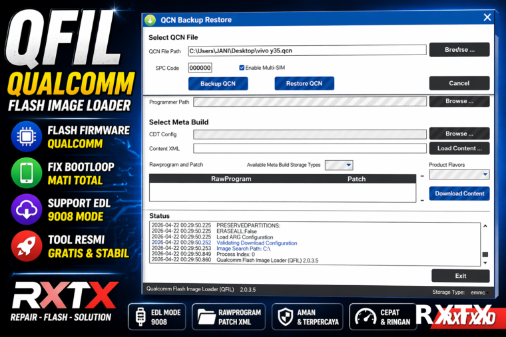Open the Storage Type emmc dropdown
This screenshot has width=506, height=337.
[479, 292]
